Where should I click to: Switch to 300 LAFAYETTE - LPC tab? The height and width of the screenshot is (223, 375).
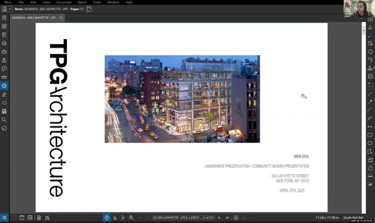coord(33,18)
